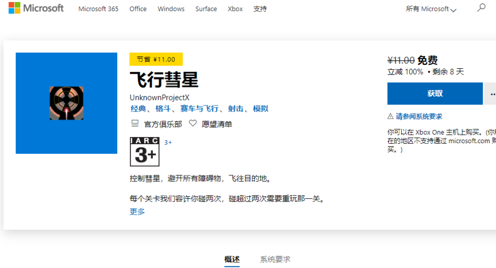The height and width of the screenshot is (268, 496).
Task: Open Microsoft 365 menu item
Action: point(98,9)
